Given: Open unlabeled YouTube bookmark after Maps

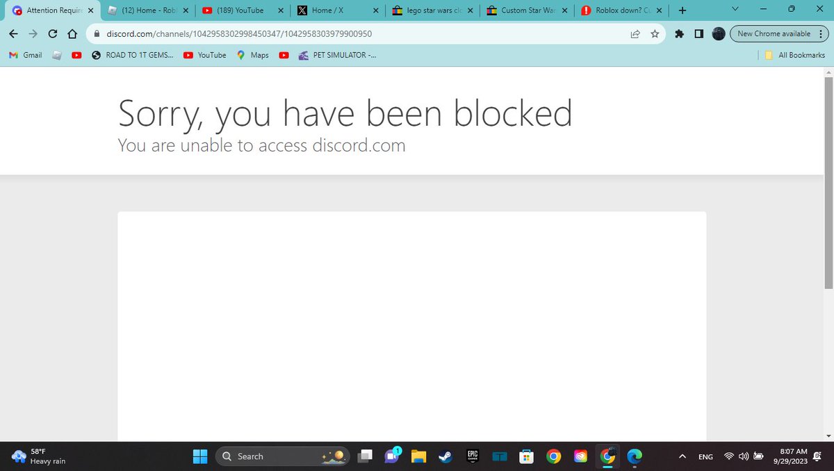Looking at the screenshot, I should [x=284, y=55].
